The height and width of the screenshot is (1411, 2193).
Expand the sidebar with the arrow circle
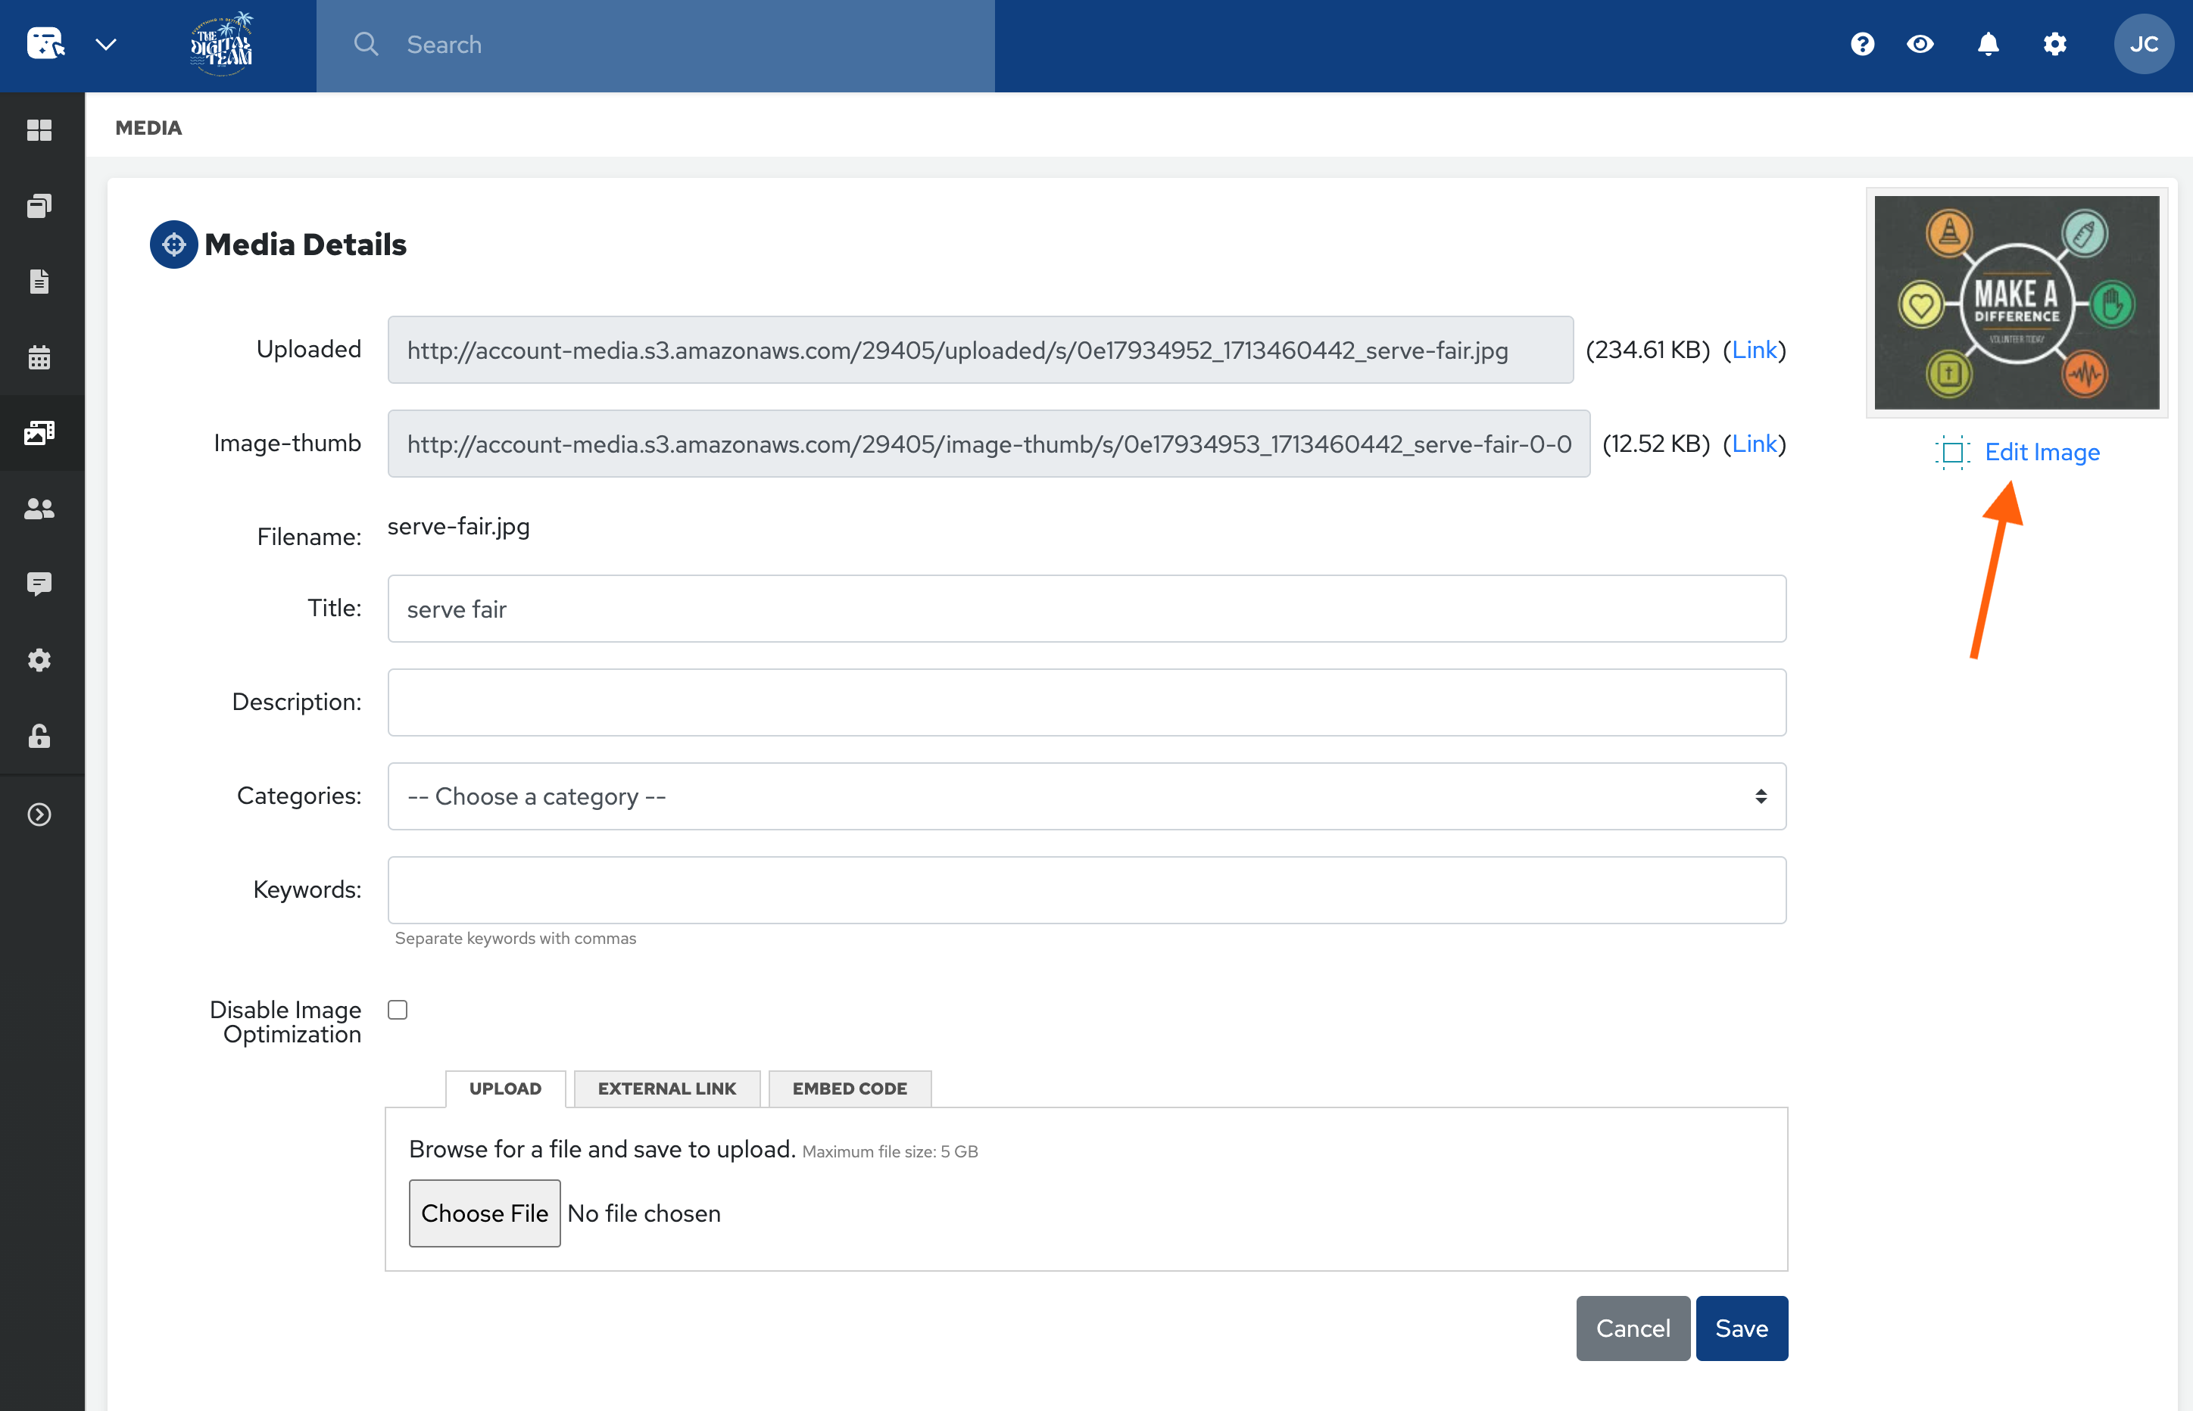tap(39, 815)
